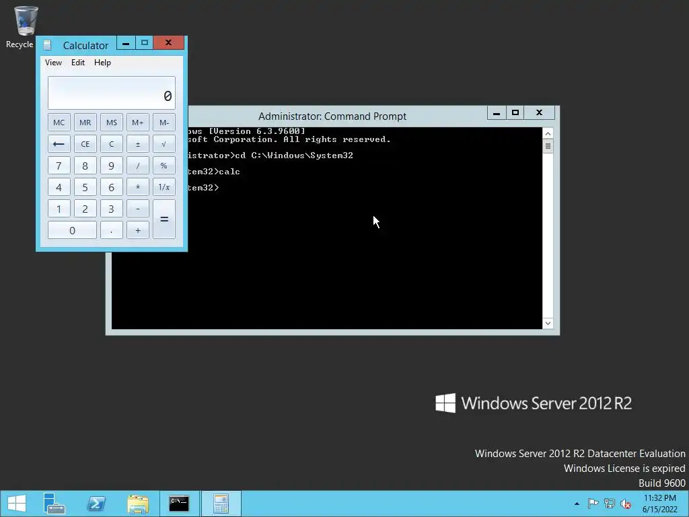The width and height of the screenshot is (689, 517).
Task: Switch to Calculator taskbar button
Action: [x=221, y=504]
